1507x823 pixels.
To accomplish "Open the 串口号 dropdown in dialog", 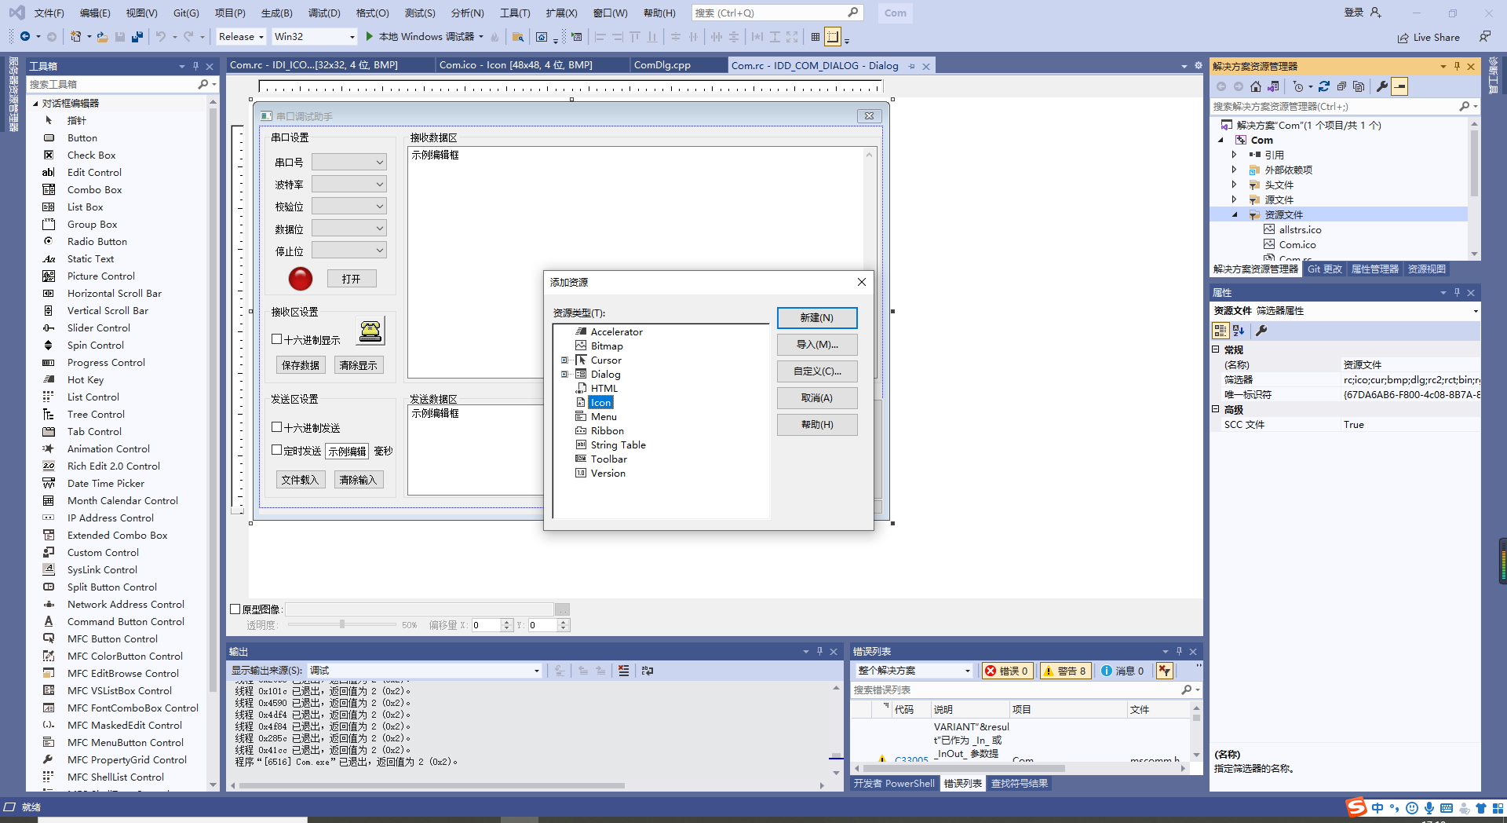I will tap(381, 162).
